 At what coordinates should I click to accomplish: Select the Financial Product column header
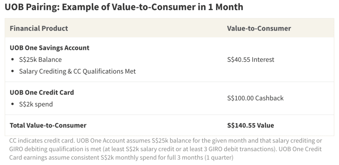(39, 28)
